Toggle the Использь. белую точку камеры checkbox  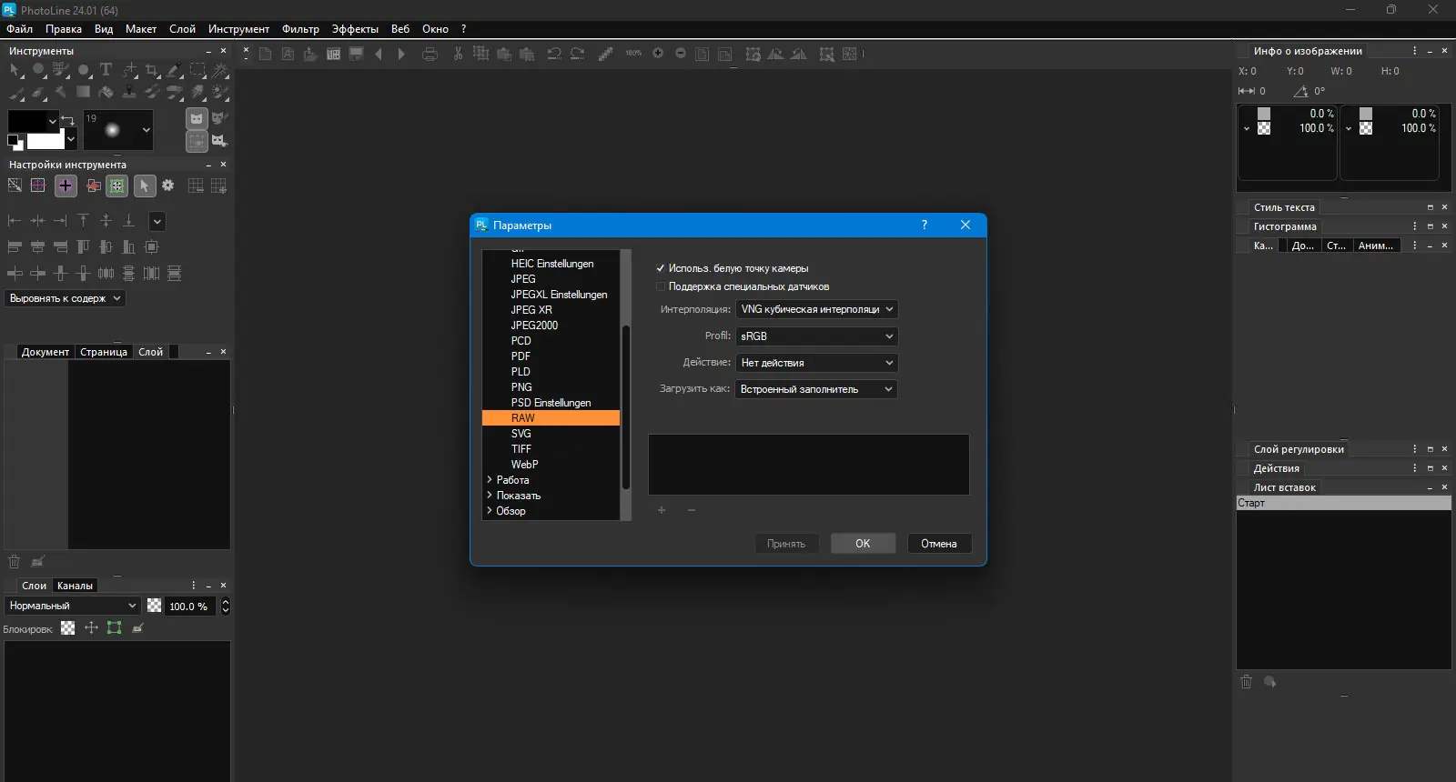661,268
